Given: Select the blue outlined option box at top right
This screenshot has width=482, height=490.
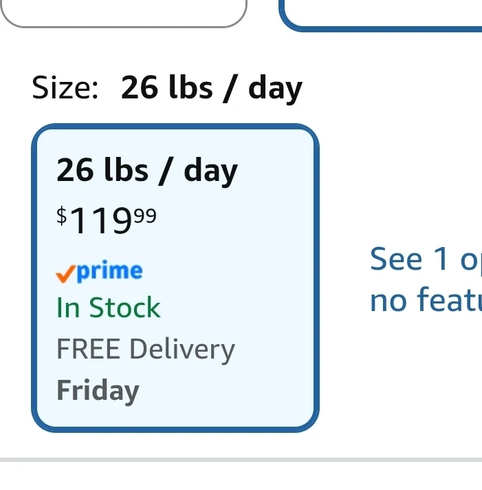Looking at the screenshot, I should [380, 16].
